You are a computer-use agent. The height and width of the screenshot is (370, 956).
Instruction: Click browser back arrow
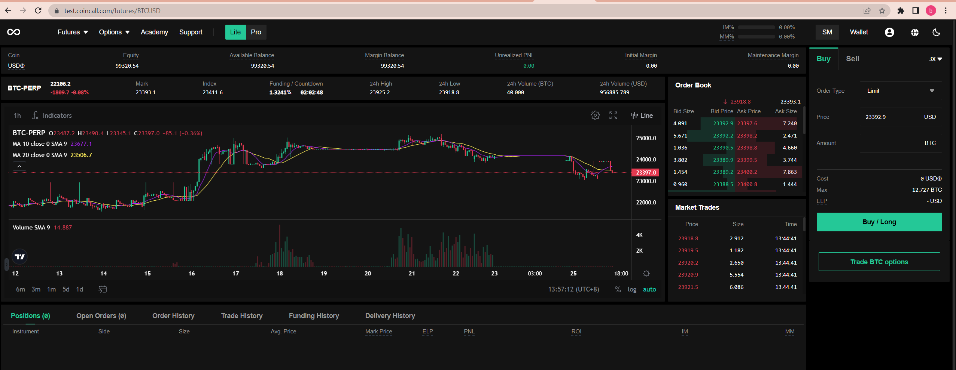click(8, 10)
